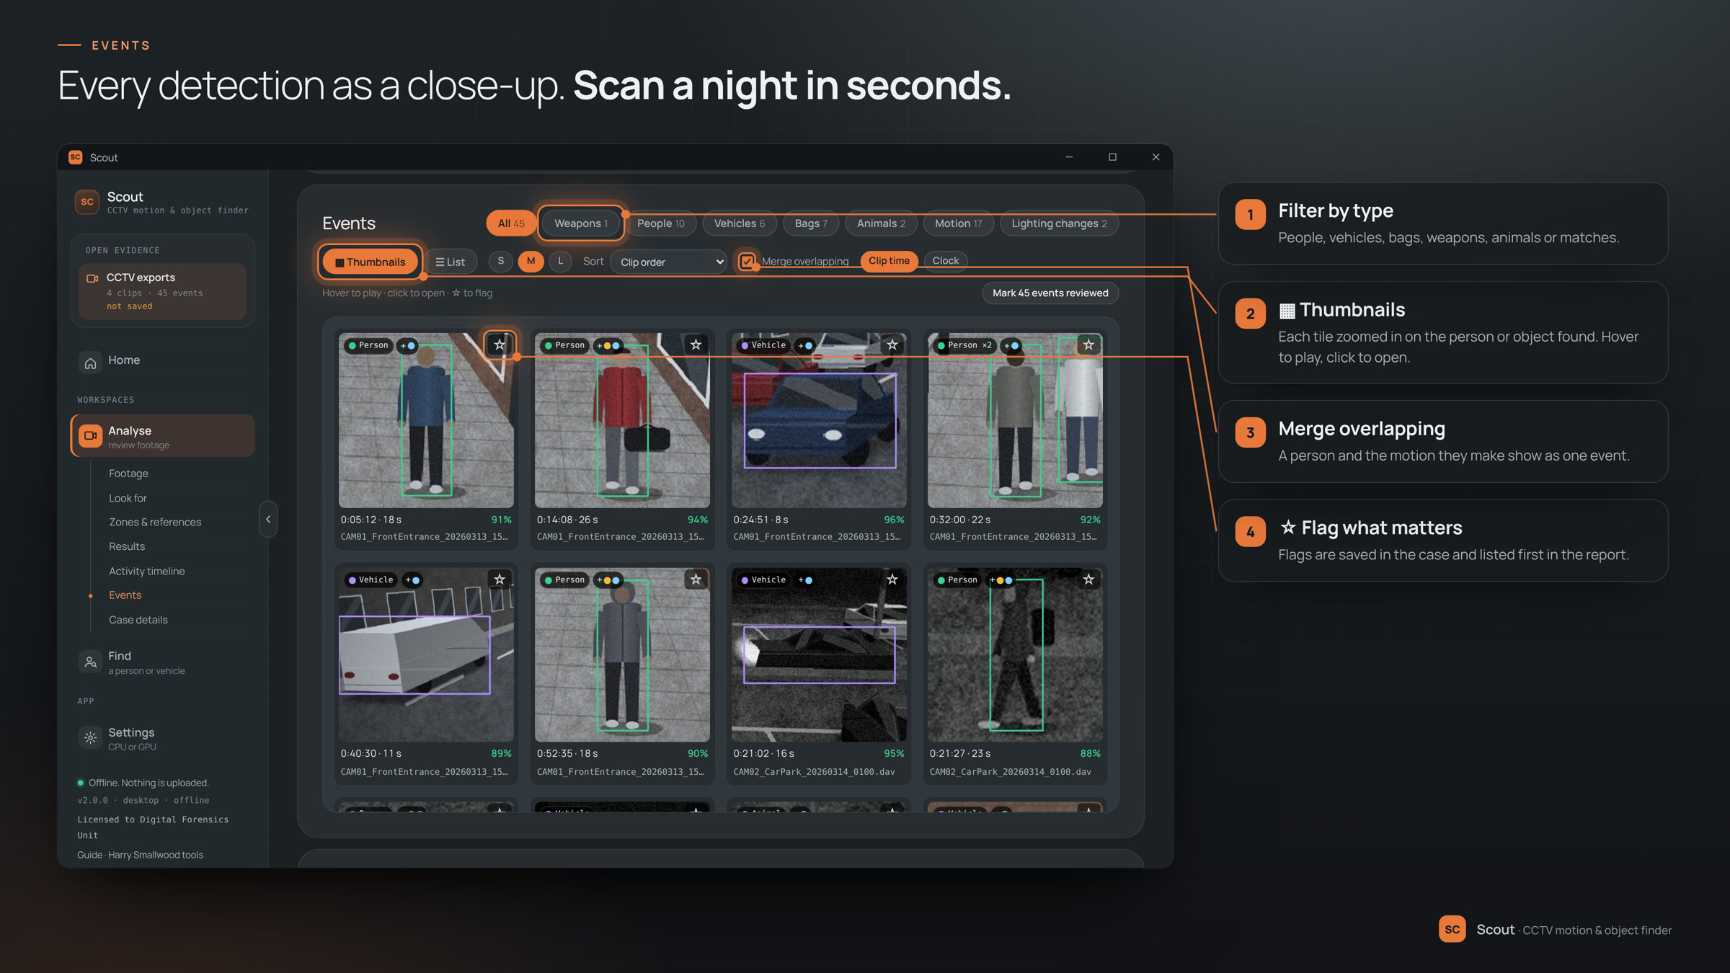Open the Guide link in sidebar footer

pyautogui.click(x=89, y=855)
